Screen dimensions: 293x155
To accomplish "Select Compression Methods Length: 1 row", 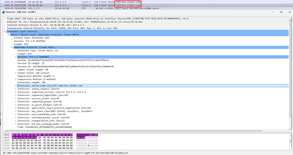I will coord(36,76).
